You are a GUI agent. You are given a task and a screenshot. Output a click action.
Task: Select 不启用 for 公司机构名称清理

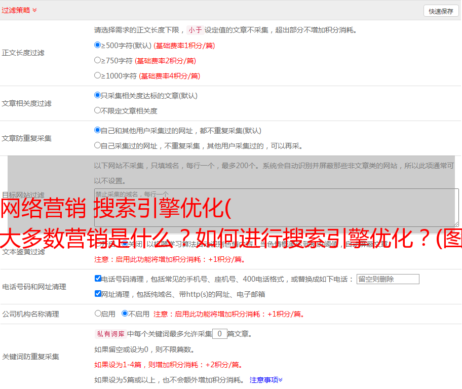(125, 314)
